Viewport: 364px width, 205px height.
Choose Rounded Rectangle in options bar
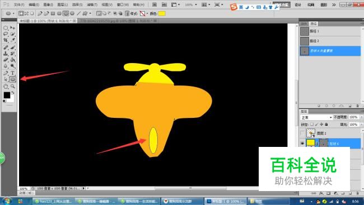pyautogui.click(x=59, y=13)
